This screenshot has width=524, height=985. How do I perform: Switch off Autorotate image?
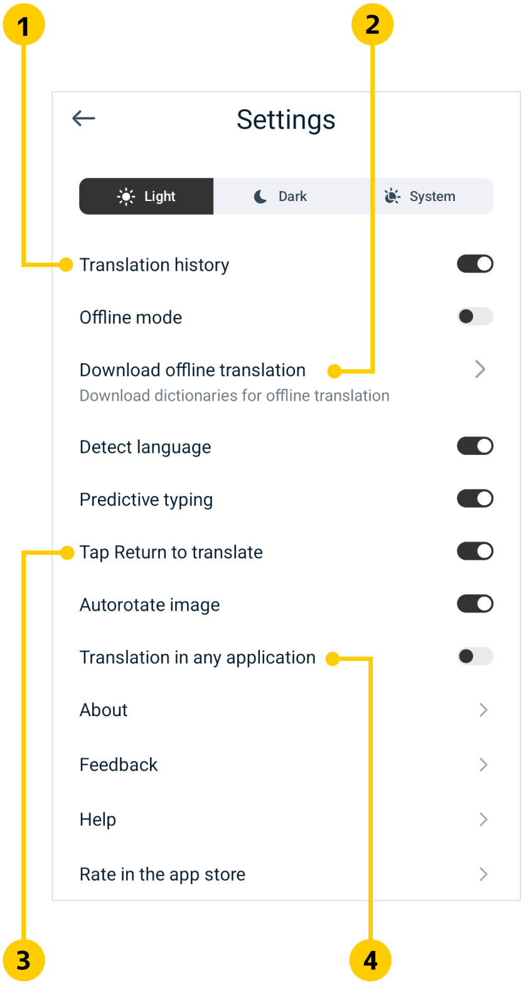pos(475,604)
